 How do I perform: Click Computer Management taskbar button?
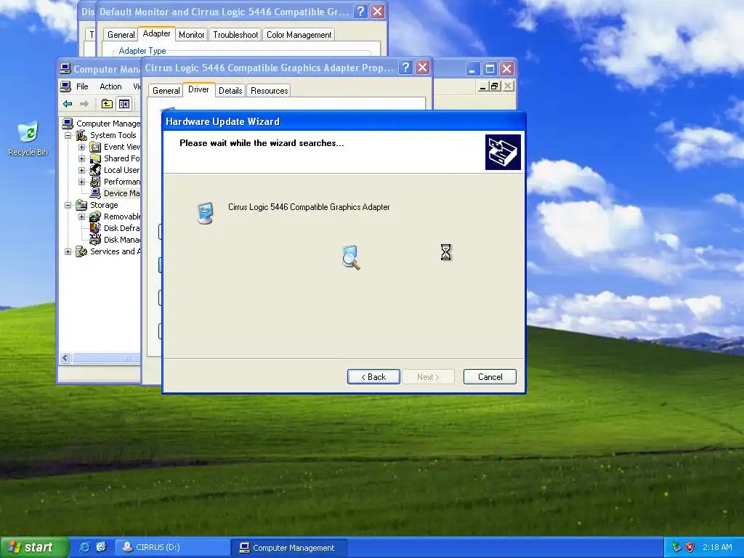pyautogui.click(x=288, y=548)
